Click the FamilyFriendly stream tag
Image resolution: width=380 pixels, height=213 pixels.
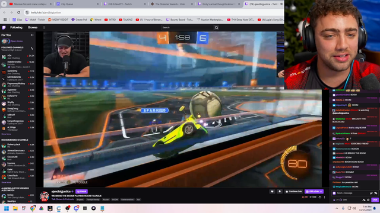93,200
